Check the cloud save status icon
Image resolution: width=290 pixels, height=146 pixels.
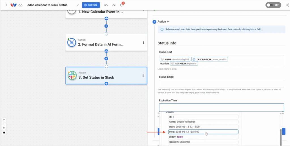click(20, 5)
